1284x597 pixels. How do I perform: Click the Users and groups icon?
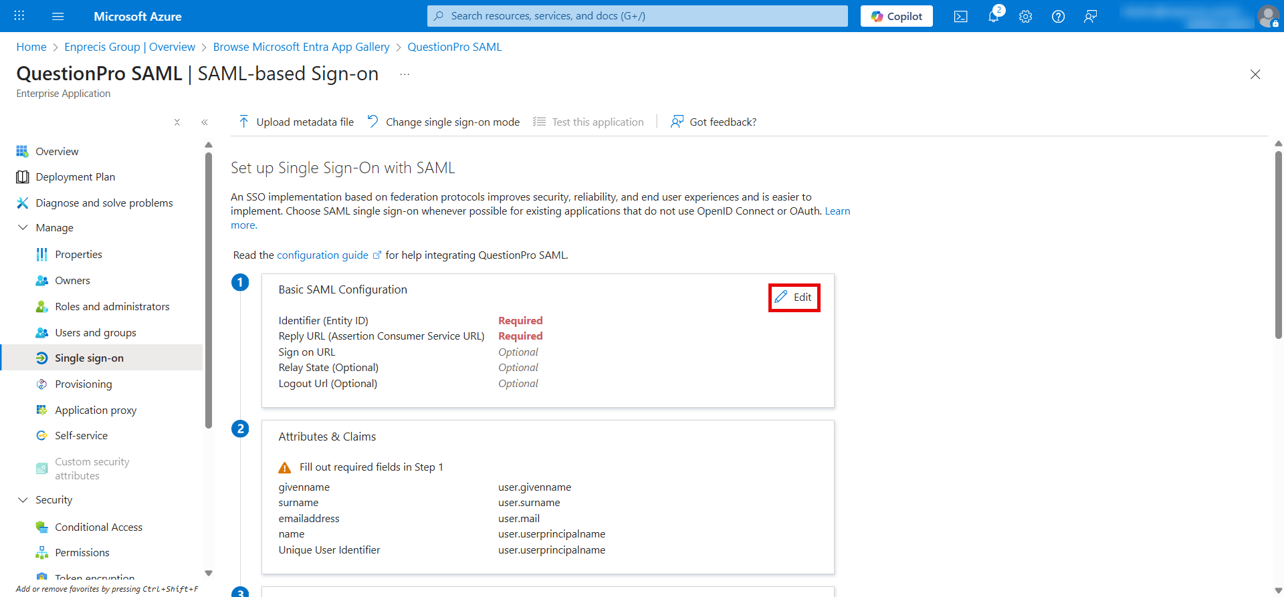[x=41, y=332]
